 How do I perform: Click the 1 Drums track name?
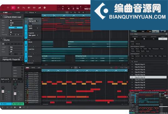coord(6,40)
